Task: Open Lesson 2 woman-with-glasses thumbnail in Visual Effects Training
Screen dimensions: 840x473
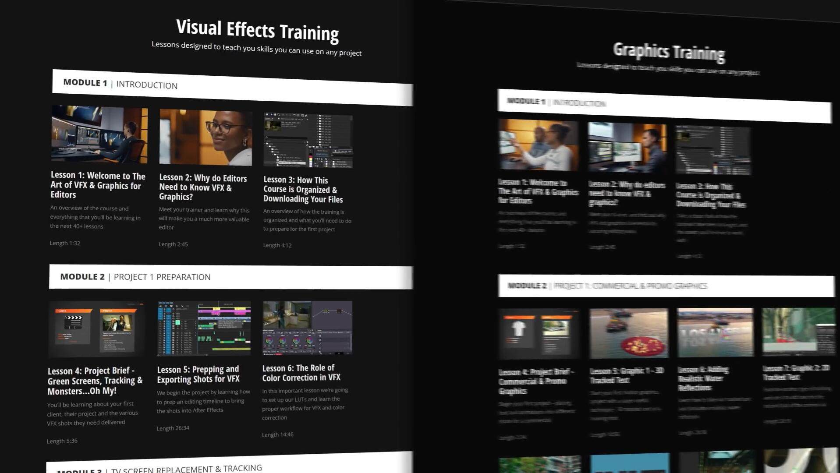Action: pos(206,138)
